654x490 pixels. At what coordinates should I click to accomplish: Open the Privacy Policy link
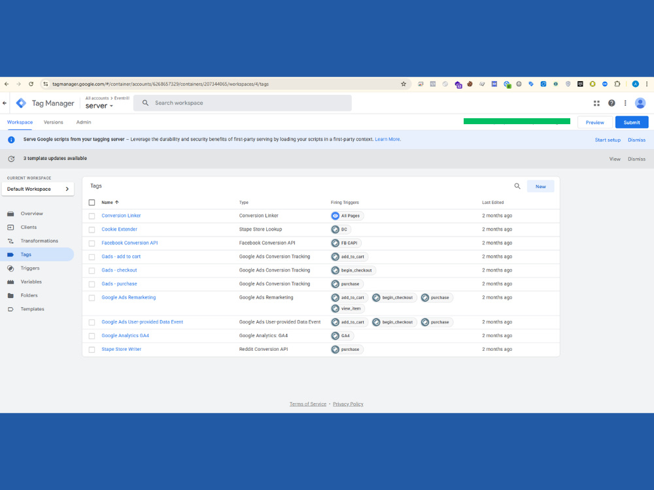pos(348,404)
